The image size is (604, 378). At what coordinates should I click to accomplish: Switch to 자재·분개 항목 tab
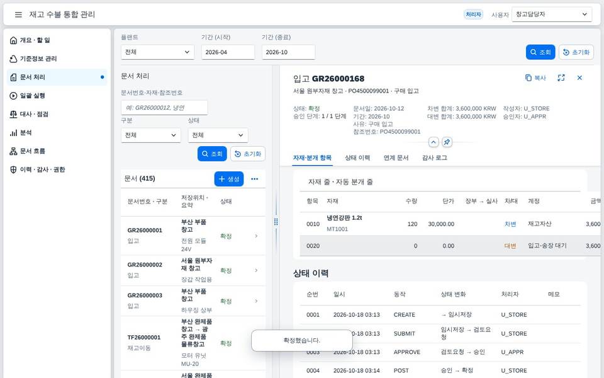pos(312,157)
